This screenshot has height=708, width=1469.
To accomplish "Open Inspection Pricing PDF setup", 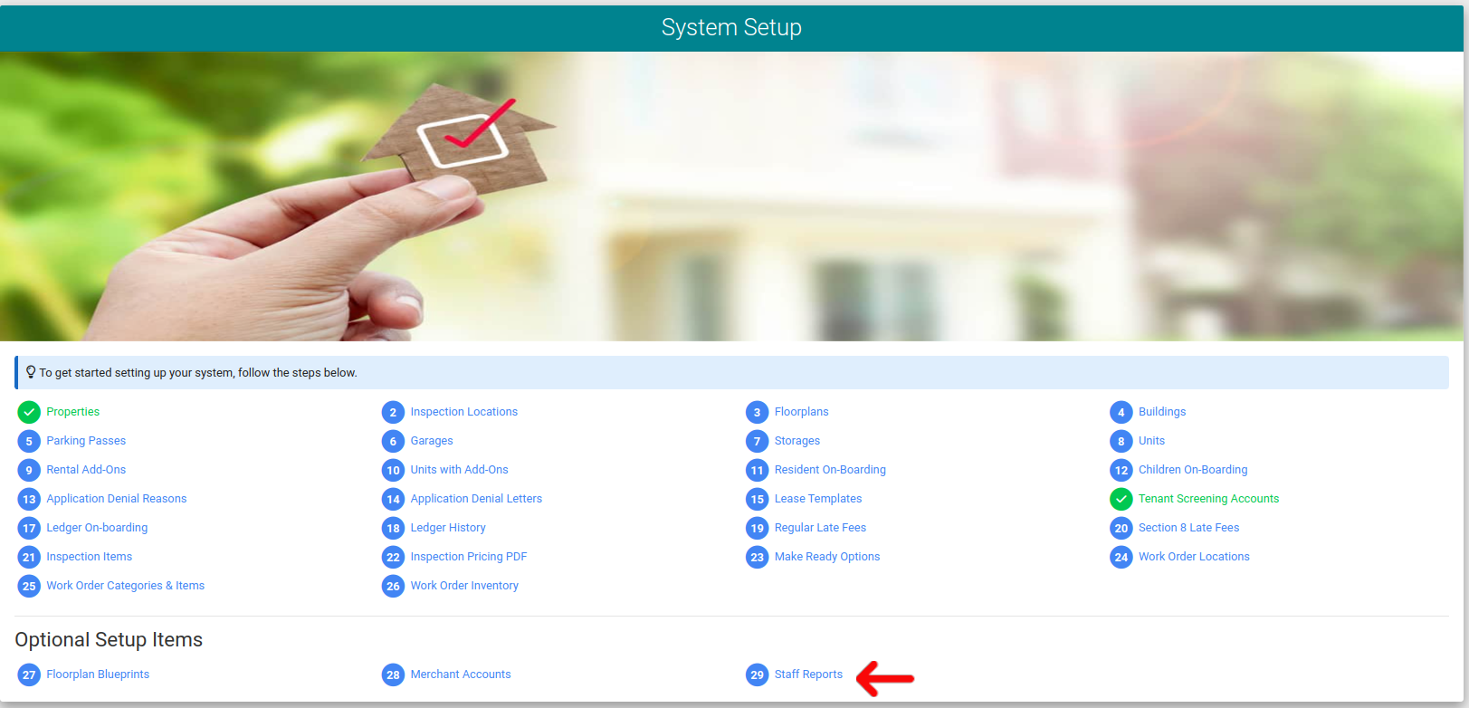I will point(468,557).
